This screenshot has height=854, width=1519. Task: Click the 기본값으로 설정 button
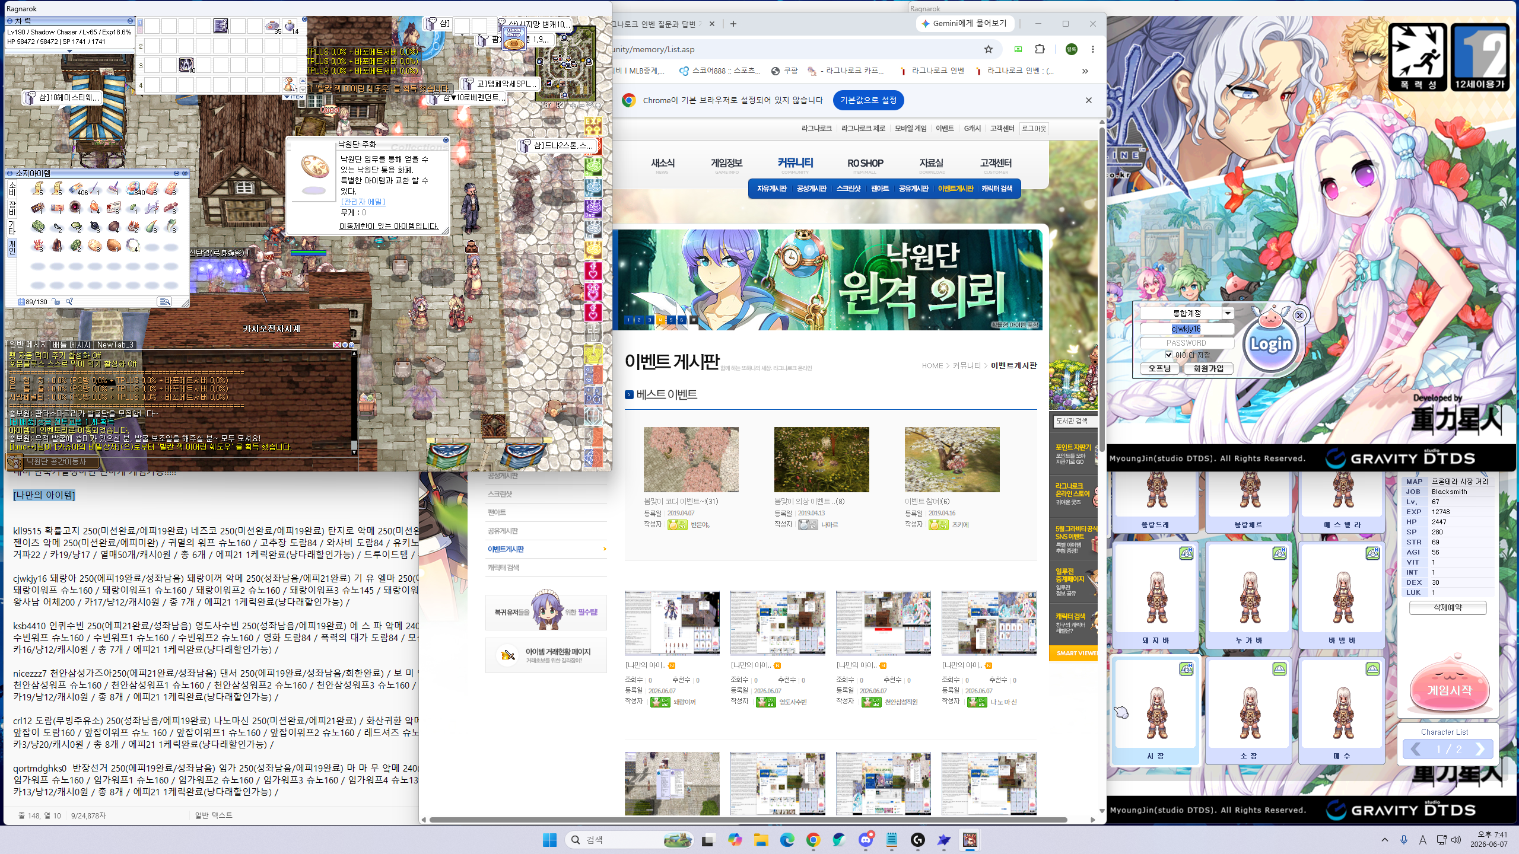click(x=868, y=100)
